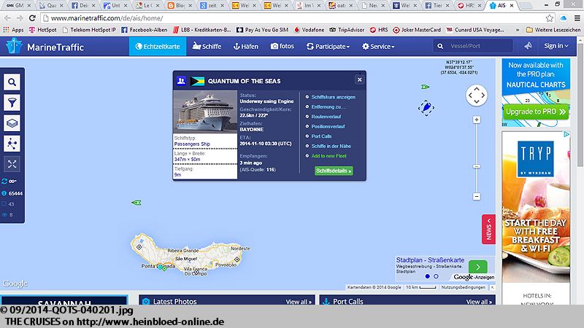Viewport: 584px width, 328px height.
Task: Select the green vessel marker near top right
Action: (x=425, y=87)
